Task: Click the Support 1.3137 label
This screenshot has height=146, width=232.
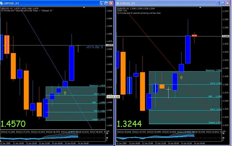Action: (215, 123)
